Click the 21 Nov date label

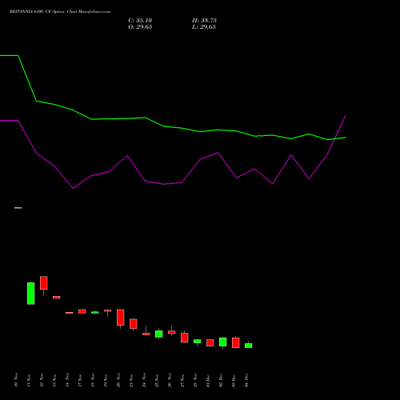tap(131, 380)
